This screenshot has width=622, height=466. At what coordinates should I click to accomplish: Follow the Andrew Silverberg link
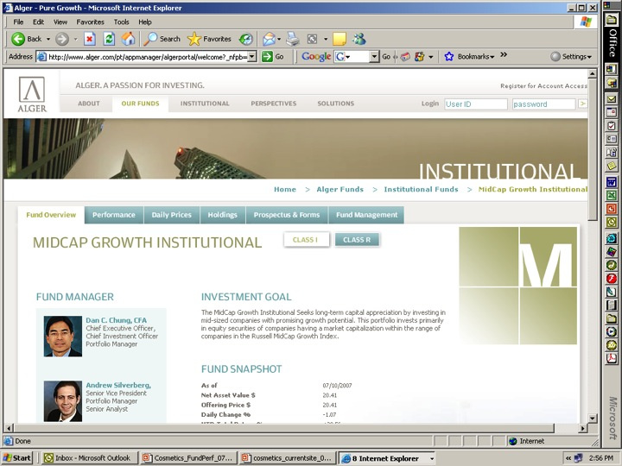point(118,385)
